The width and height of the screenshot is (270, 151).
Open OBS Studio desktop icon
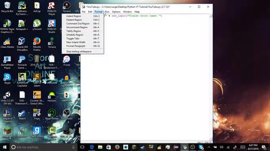pyautogui.click(x=67, y=115)
